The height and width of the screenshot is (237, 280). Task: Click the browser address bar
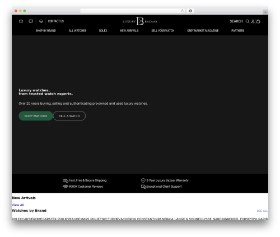pos(133,11)
